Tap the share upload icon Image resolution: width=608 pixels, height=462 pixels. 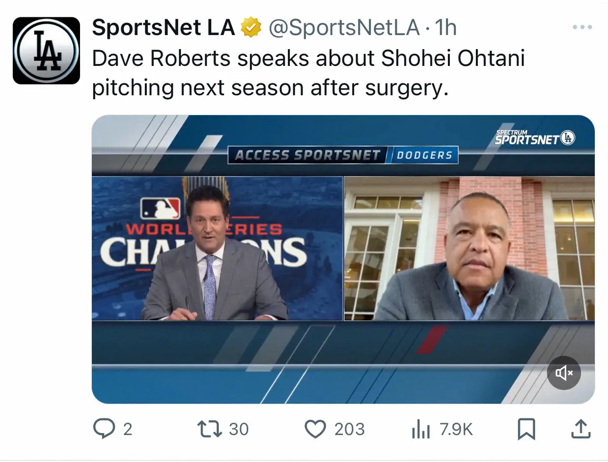click(x=581, y=429)
